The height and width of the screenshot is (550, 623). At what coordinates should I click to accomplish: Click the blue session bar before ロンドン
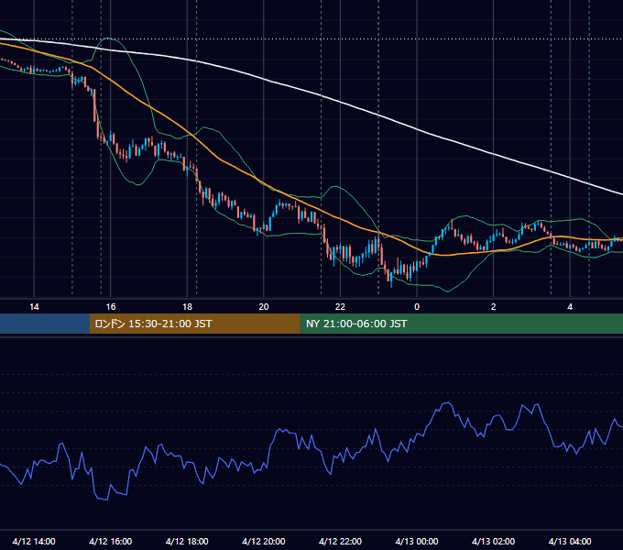click(45, 324)
